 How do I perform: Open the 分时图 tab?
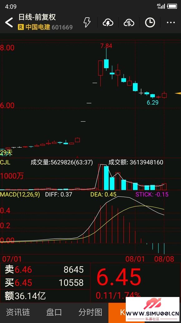pos(90,312)
